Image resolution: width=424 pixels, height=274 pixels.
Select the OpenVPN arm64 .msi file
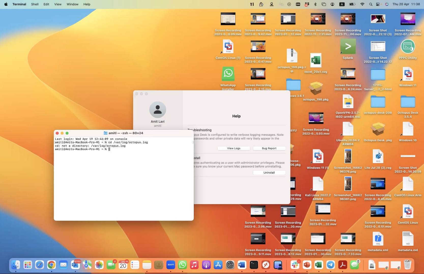[348, 102]
